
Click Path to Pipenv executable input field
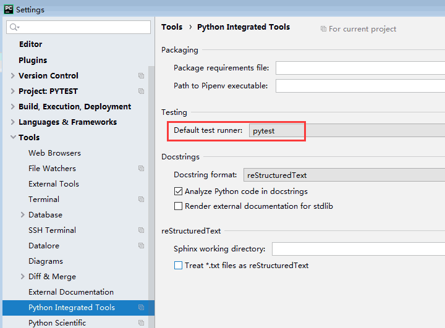(x=360, y=86)
